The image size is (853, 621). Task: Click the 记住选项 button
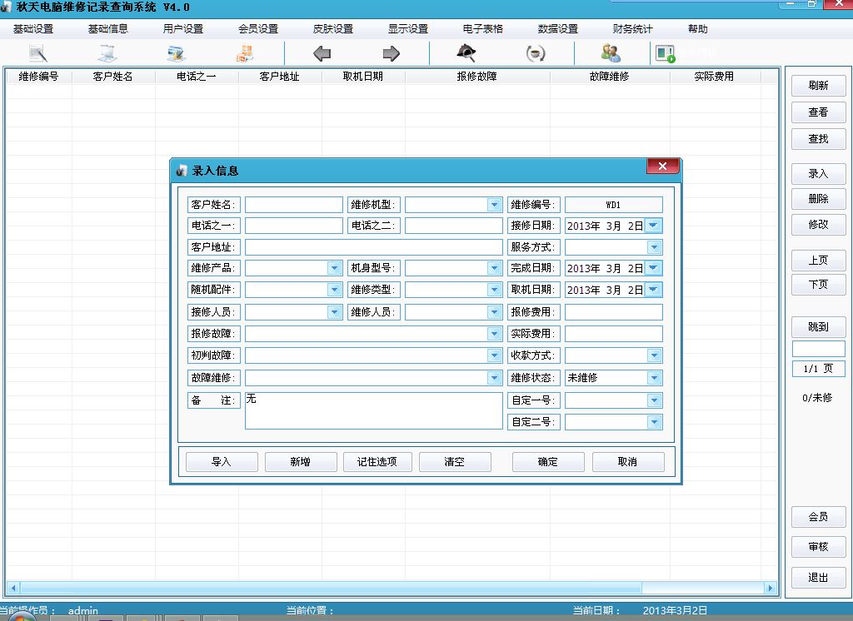377,462
